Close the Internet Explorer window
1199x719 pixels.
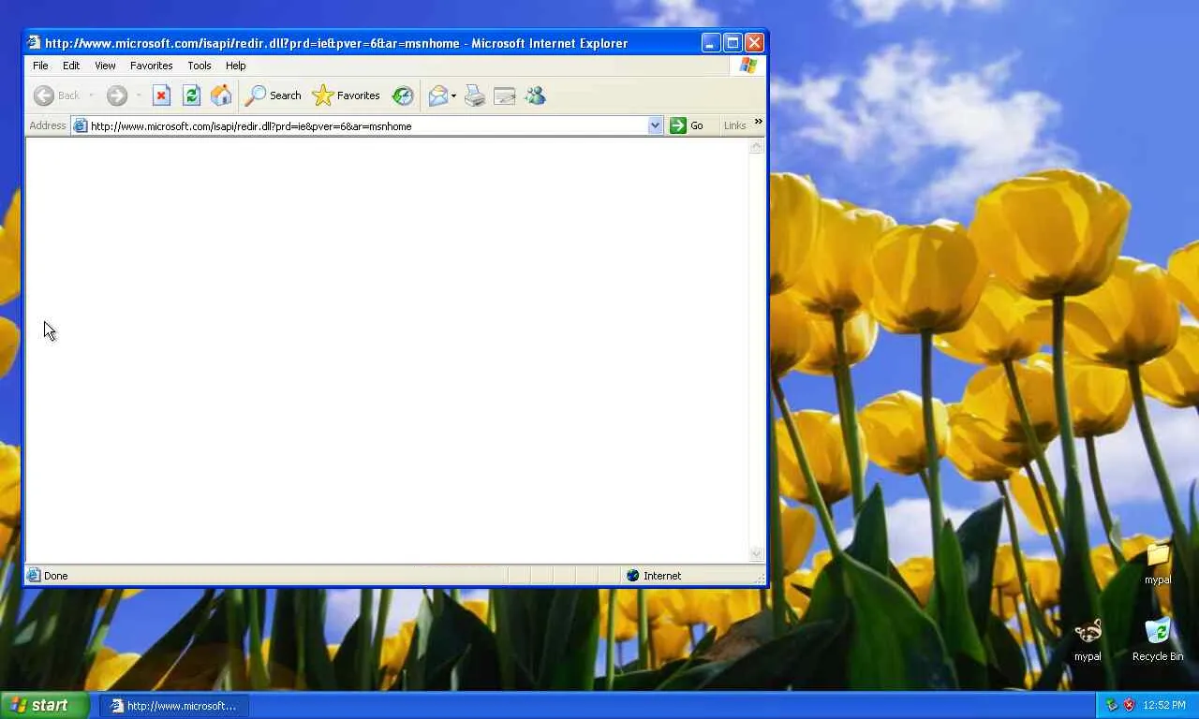[754, 43]
